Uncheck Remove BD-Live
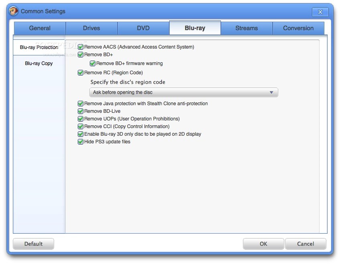This screenshot has width=344, height=269. click(x=80, y=111)
